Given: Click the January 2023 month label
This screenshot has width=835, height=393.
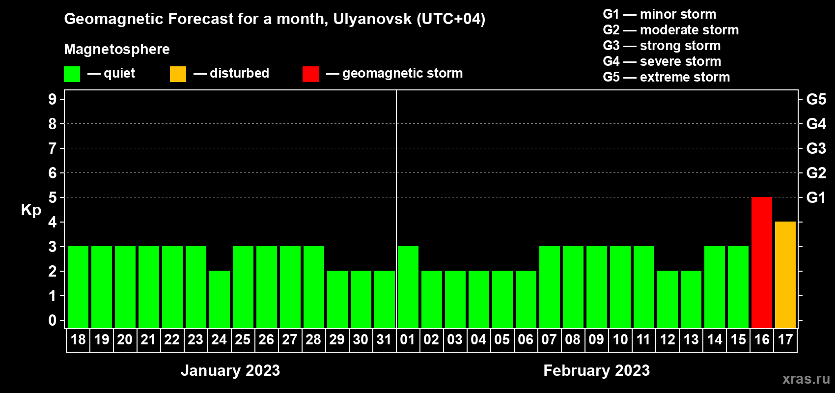Looking at the screenshot, I should 230,370.
